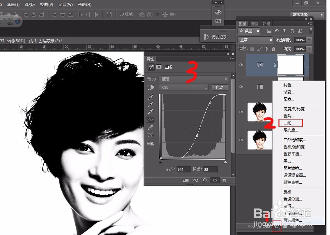Filter layers by smart object type
Screen dimensions: 330x235
300,31
